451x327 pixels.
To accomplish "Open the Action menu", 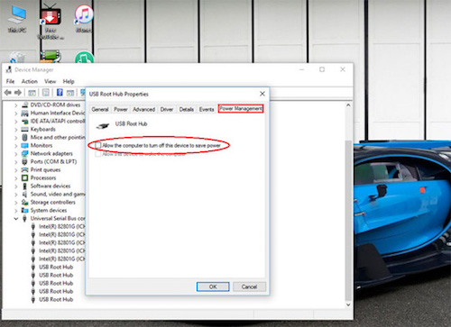I will tap(30, 81).
